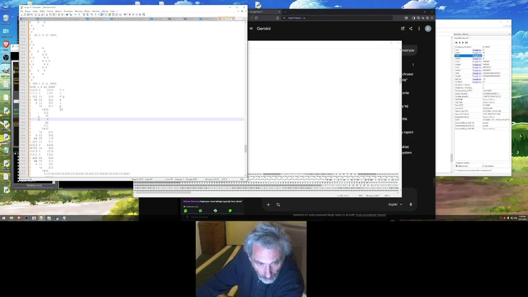The width and height of the screenshot is (528, 297).
Task: Start a new chat in Gemini
Action: click(403, 28)
